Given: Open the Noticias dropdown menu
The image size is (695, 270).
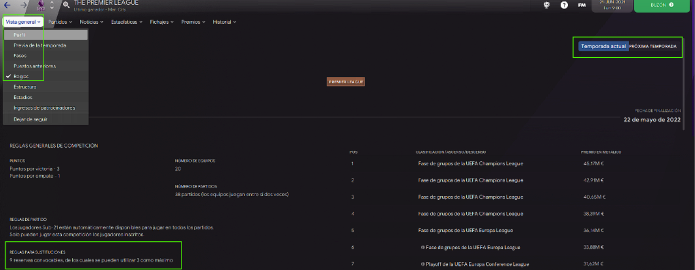Looking at the screenshot, I should 91,22.
